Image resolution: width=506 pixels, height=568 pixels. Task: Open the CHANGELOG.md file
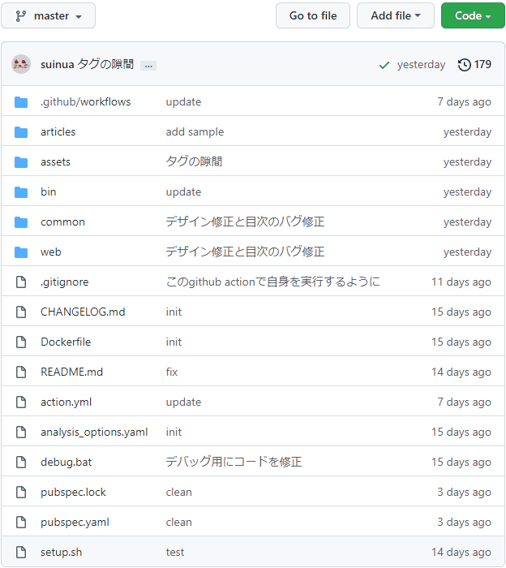click(x=83, y=312)
